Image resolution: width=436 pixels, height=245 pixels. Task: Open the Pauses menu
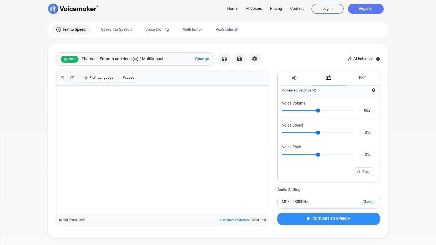point(128,78)
